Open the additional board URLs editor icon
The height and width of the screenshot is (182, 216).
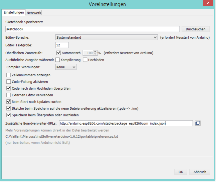tap(198, 123)
